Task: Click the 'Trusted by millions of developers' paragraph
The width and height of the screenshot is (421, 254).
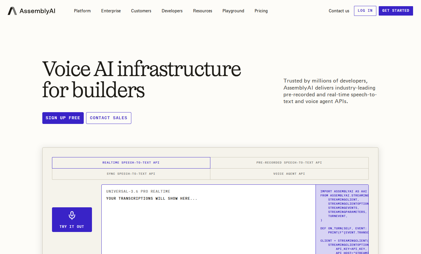Action: point(330,91)
